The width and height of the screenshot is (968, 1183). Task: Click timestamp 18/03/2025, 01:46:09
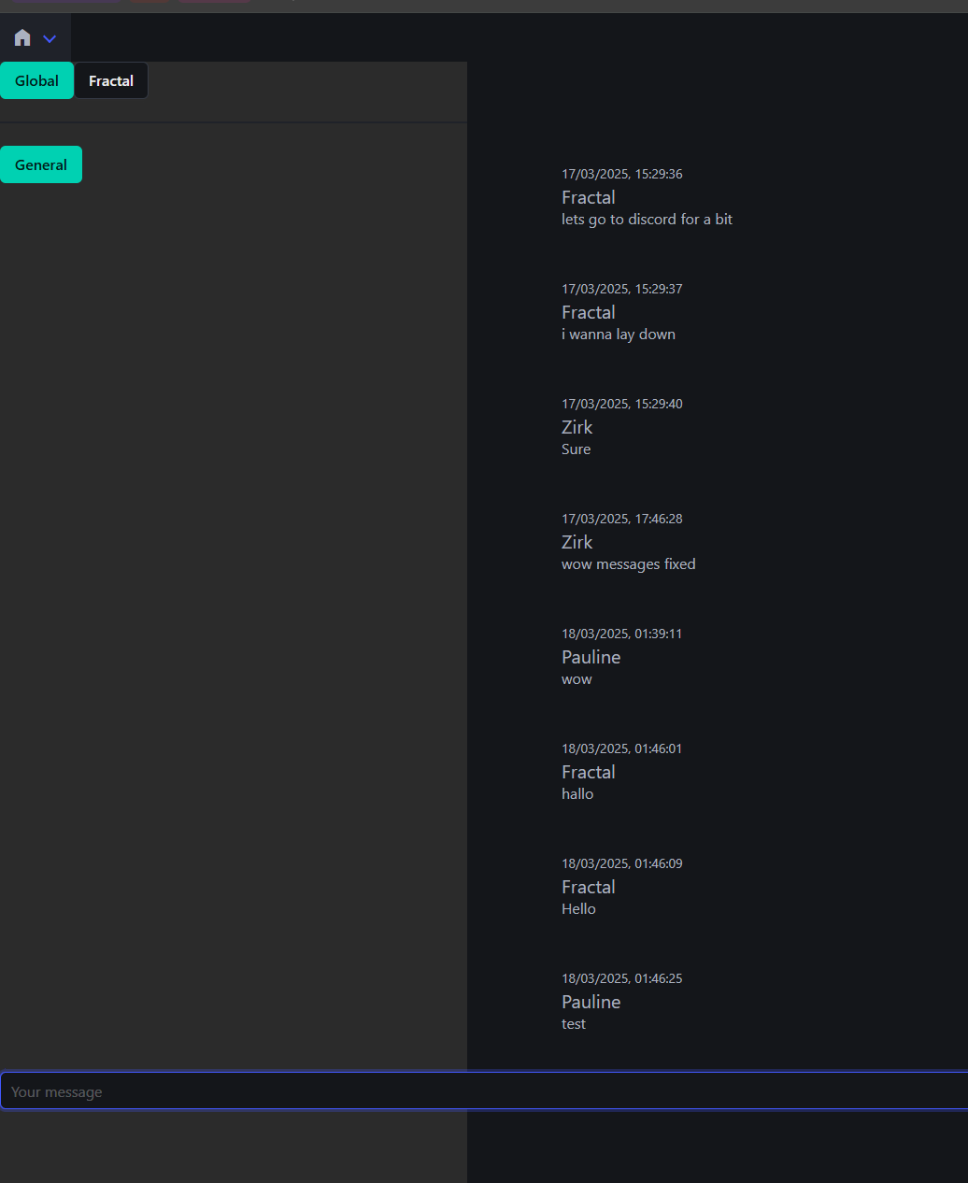click(621, 863)
